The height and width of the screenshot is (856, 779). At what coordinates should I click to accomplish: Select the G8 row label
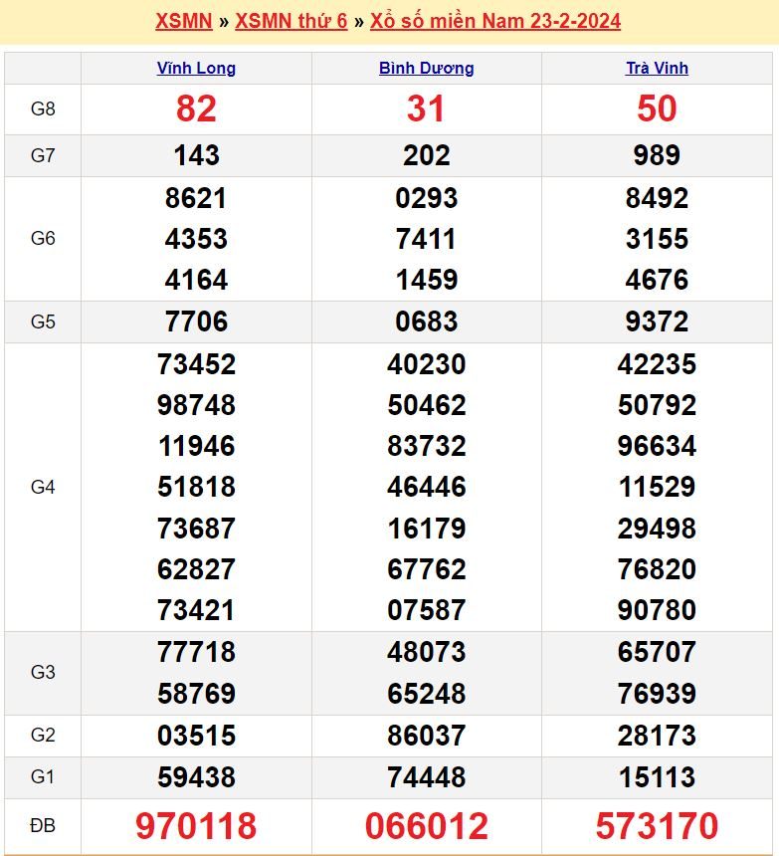point(43,109)
